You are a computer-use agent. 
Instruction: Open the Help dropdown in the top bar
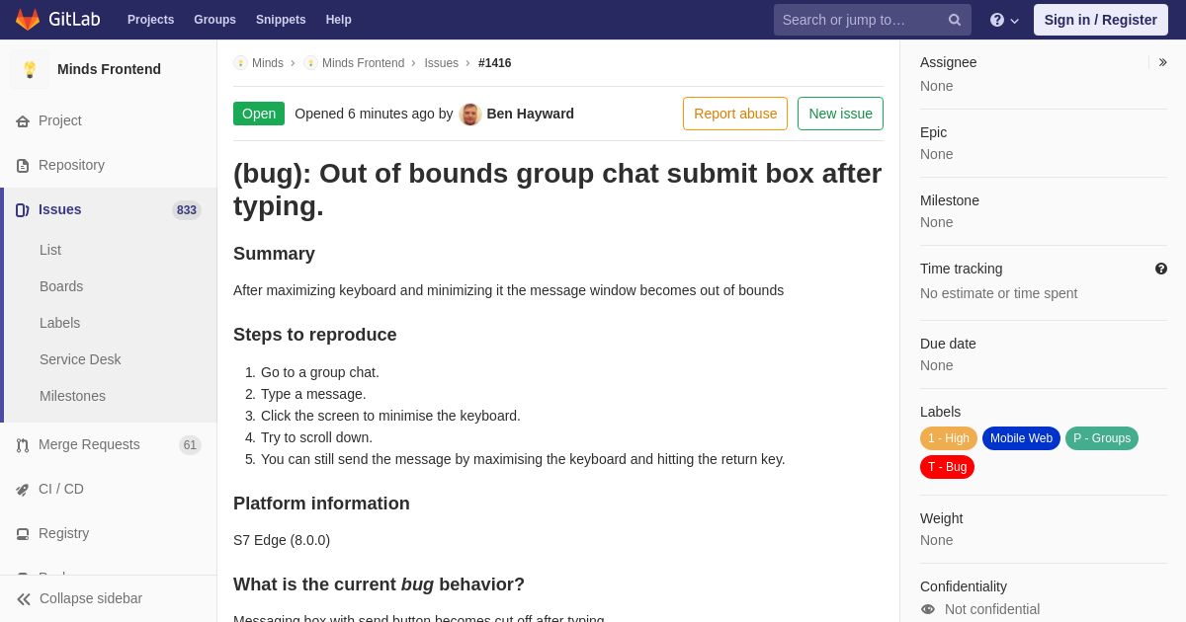click(1004, 20)
